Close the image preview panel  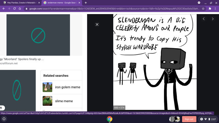pyautogui.click(x=97, y=25)
